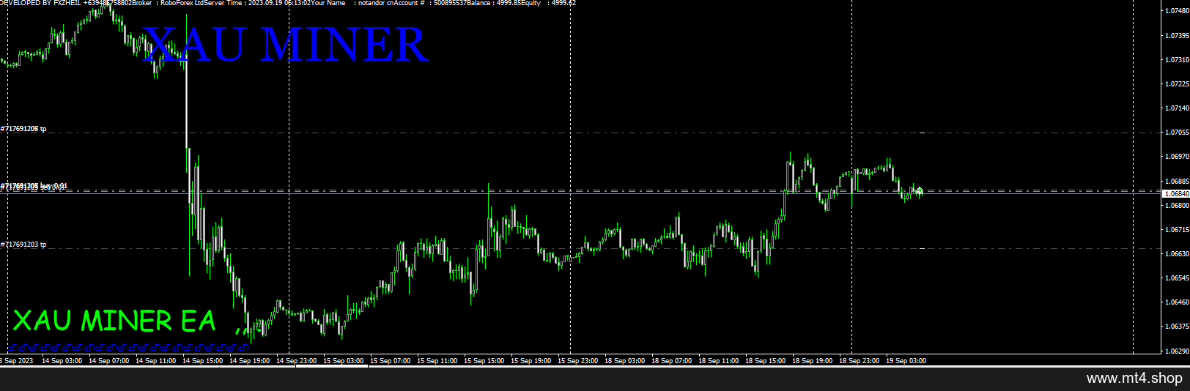Click the 14 Sep 03:00 time label
Image resolution: width=1190 pixels, height=391 pixels.
(x=62, y=360)
